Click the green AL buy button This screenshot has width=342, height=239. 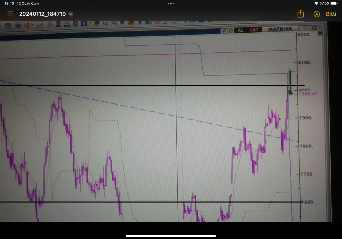(x=240, y=30)
